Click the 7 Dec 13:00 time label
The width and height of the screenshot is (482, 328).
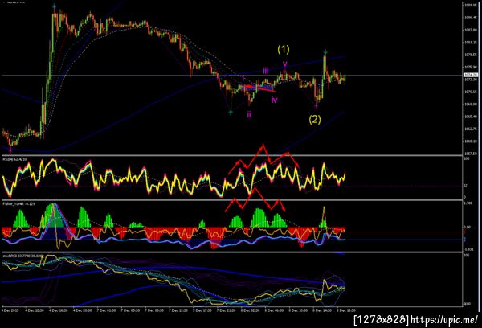point(178,310)
